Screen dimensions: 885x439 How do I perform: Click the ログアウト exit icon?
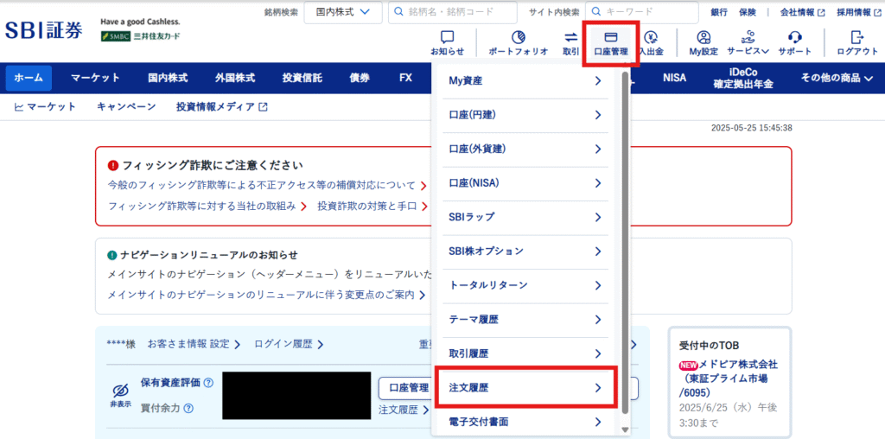point(857,43)
